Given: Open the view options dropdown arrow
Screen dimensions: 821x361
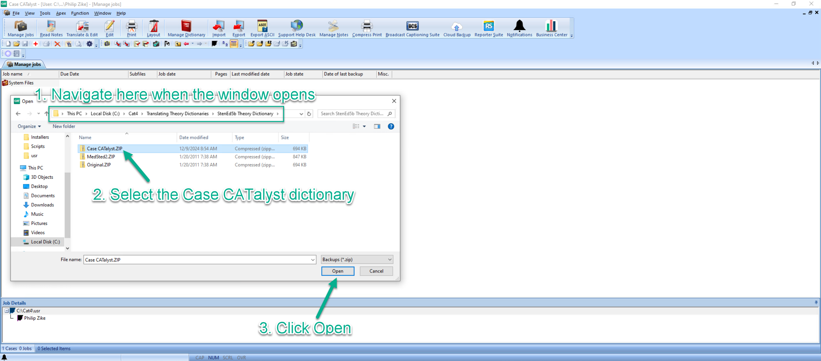Looking at the screenshot, I should pos(364,126).
